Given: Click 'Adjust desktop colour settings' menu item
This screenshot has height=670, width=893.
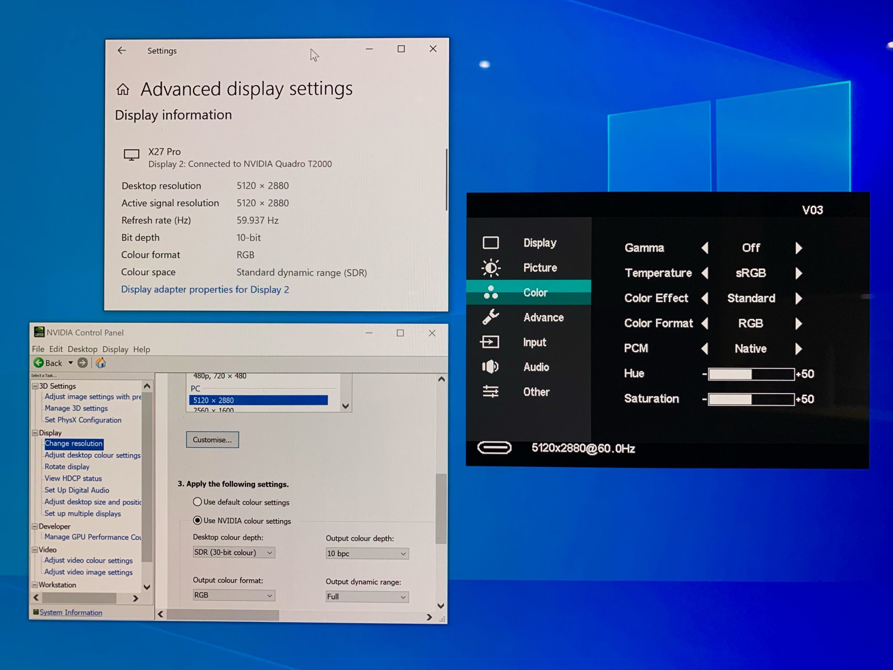Looking at the screenshot, I should [x=93, y=455].
